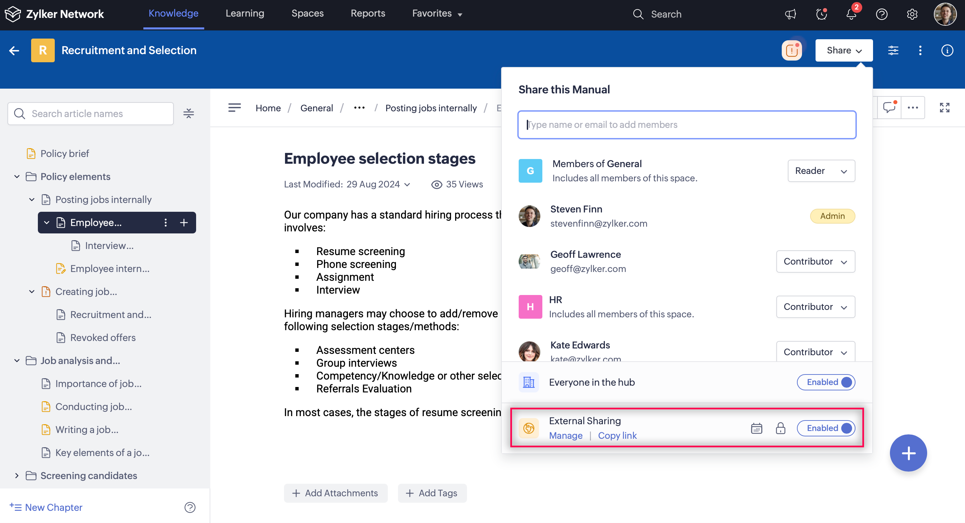Switch to the Learning tab
965x523 pixels.
pyautogui.click(x=244, y=14)
